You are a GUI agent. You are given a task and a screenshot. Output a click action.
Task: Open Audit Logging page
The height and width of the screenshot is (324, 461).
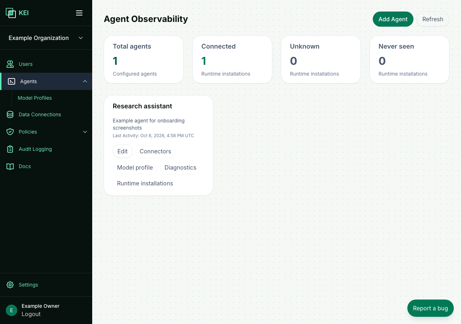coord(46,149)
